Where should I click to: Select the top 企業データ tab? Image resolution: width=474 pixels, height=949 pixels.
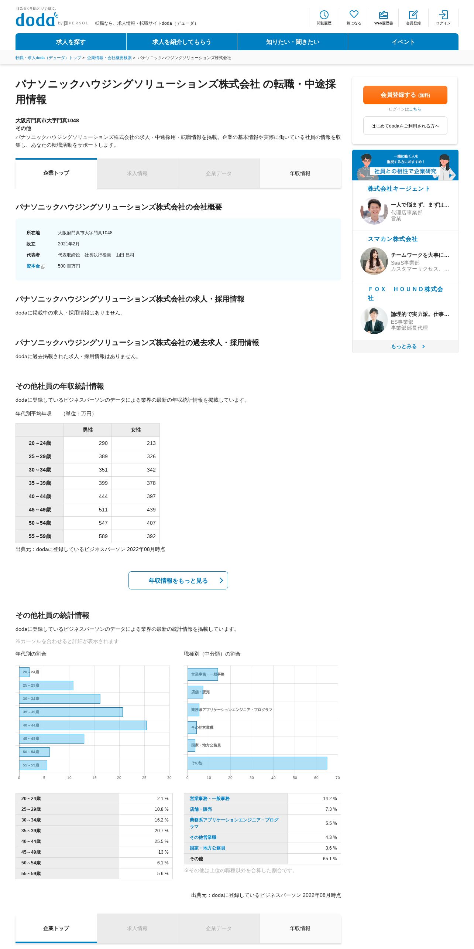[x=219, y=173]
